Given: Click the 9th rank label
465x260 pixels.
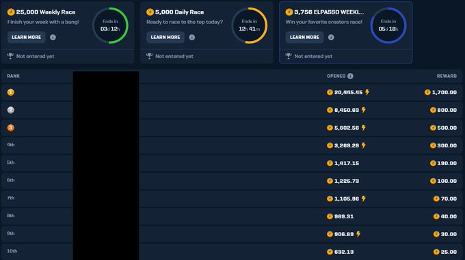Looking at the screenshot, I should click(11, 233).
